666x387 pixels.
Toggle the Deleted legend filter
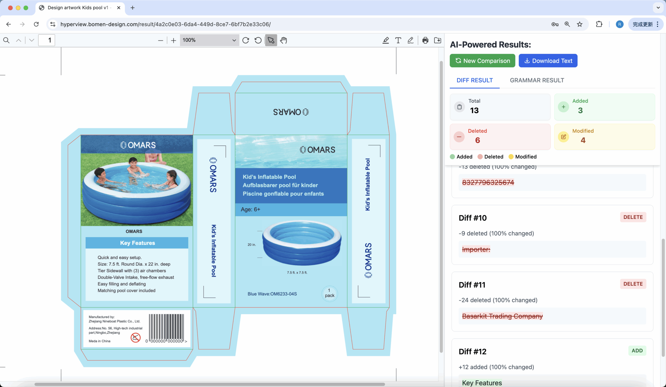click(x=490, y=157)
